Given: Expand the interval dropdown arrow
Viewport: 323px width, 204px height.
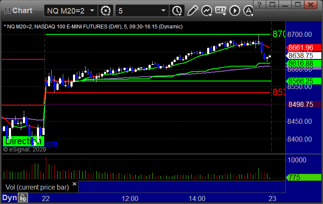Looking at the screenshot, I should (163, 11).
